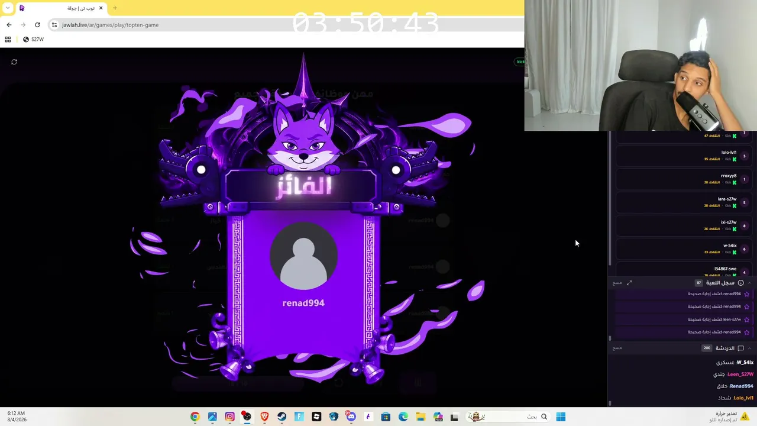Click the winner avatar above renad994
Image resolution: width=757 pixels, height=426 pixels.
click(303, 256)
